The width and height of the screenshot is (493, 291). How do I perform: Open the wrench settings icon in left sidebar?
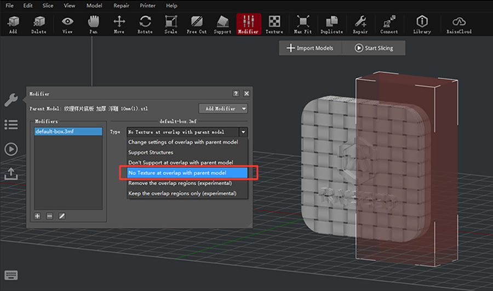[11, 100]
